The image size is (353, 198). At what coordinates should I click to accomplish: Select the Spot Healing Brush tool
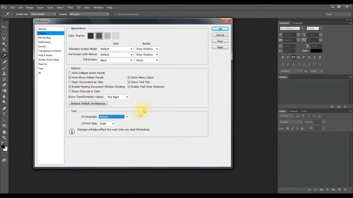(4, 62)
